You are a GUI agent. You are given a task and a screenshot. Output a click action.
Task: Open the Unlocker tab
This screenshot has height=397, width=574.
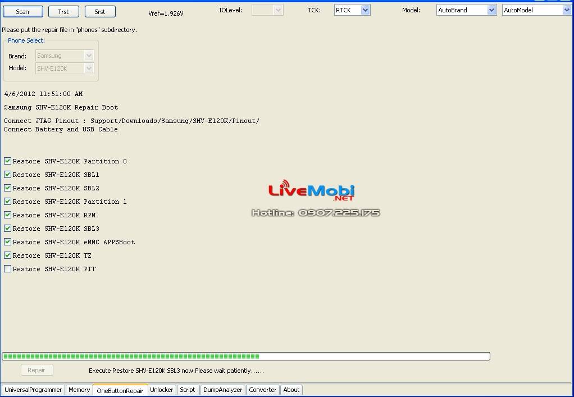162,390
